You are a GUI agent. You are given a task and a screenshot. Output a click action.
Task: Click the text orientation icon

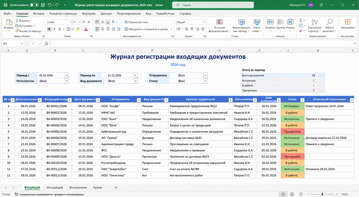coord(114,22)
